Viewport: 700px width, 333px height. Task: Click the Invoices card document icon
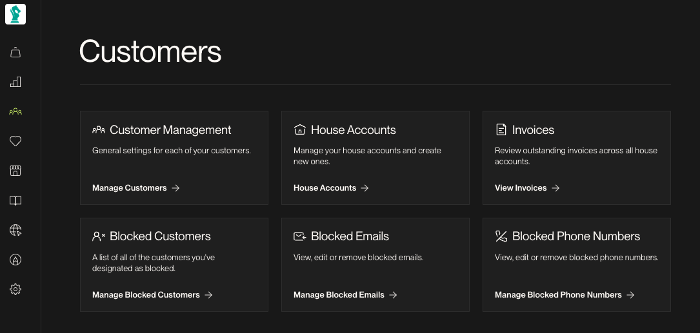[x=501, y=129]
